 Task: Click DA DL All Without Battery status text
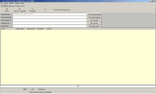40,92
